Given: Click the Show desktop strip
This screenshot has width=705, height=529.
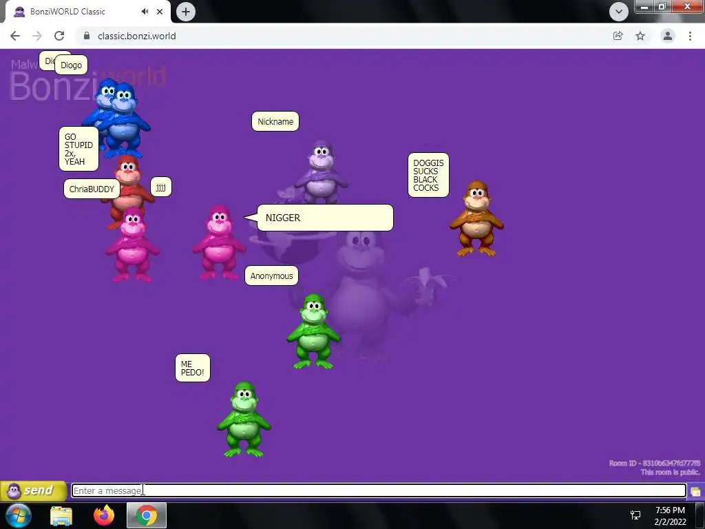Looking at the screenshot, I should click(699, 516).
